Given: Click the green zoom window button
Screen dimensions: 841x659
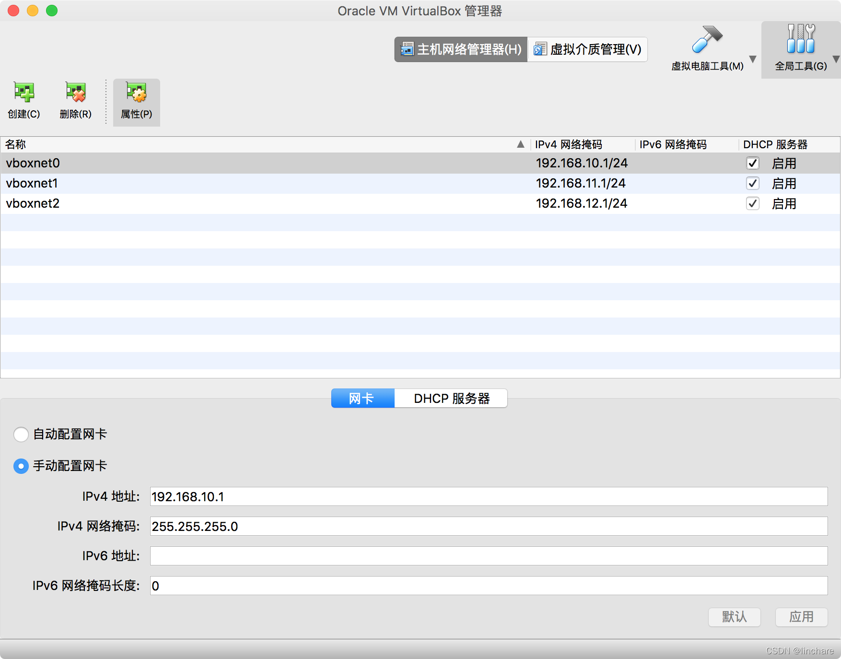Looking at the screenshot, I should (52, 11).
